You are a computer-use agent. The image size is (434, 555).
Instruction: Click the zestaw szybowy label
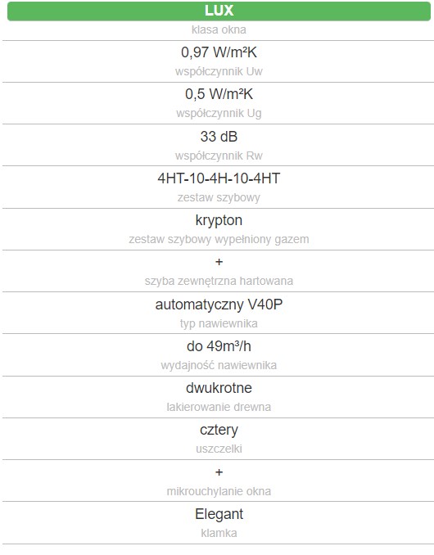219,197
